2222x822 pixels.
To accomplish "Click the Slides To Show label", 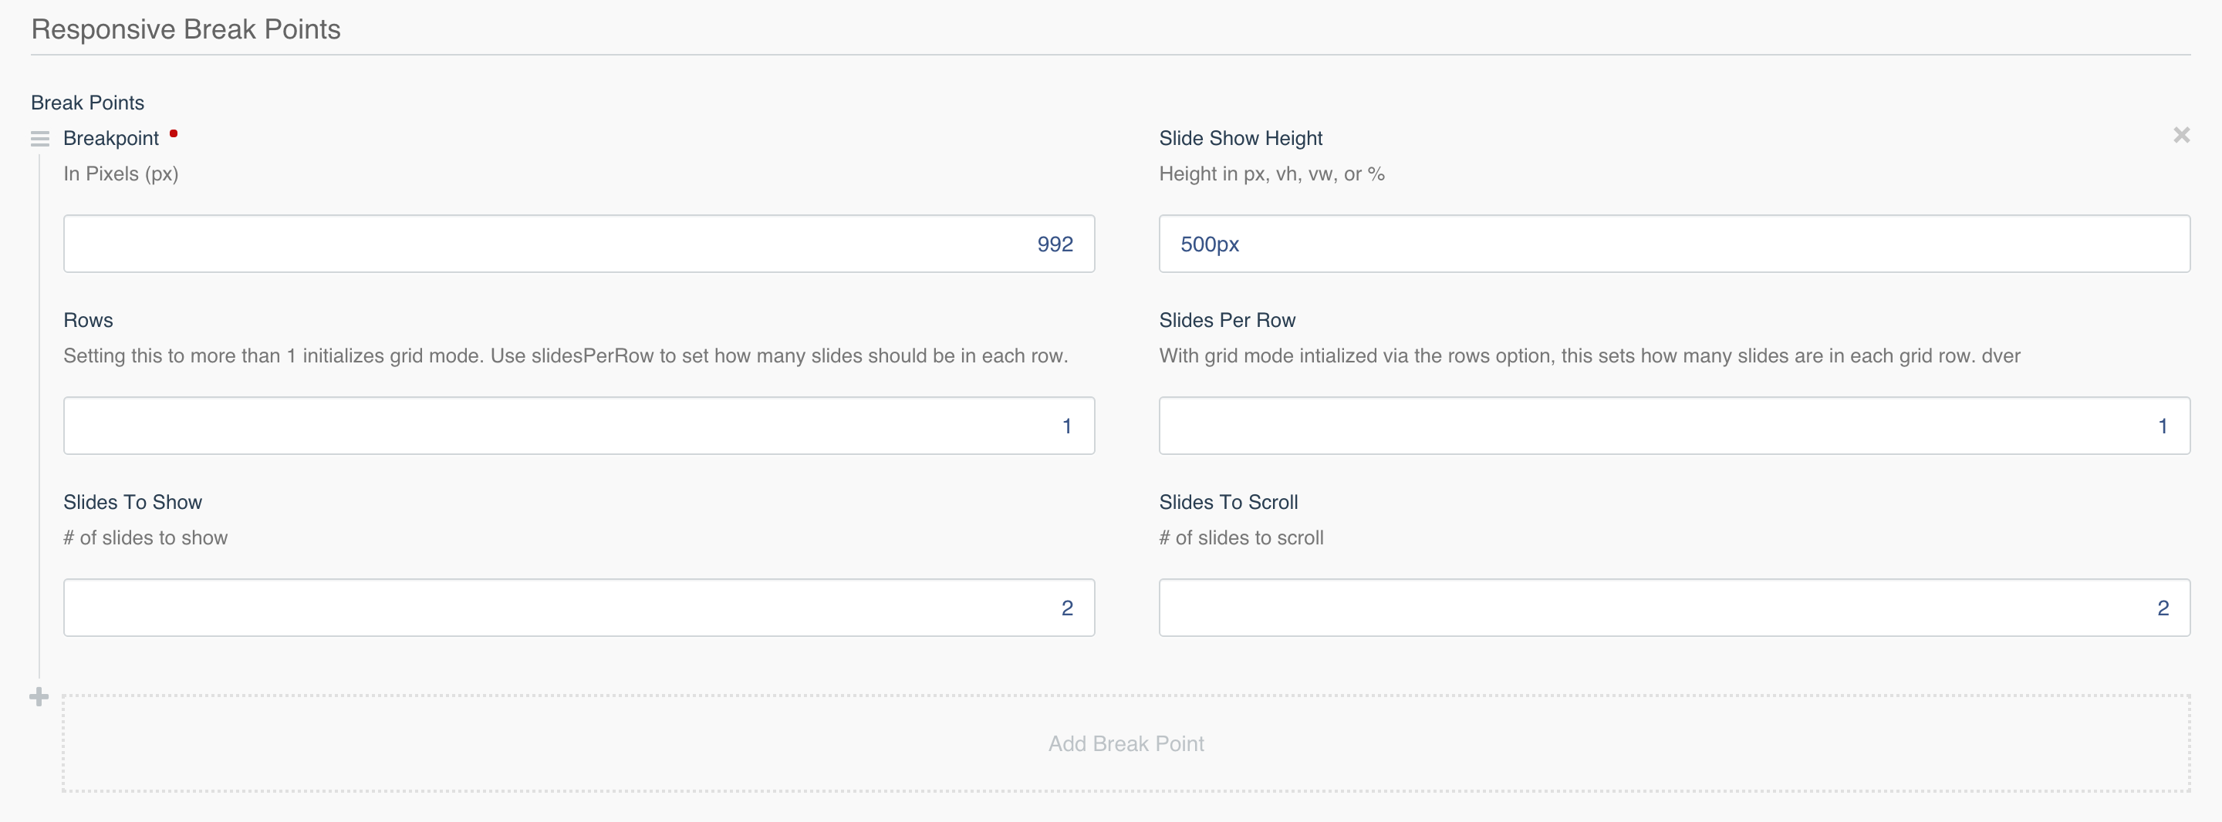I will click(133, 502).
